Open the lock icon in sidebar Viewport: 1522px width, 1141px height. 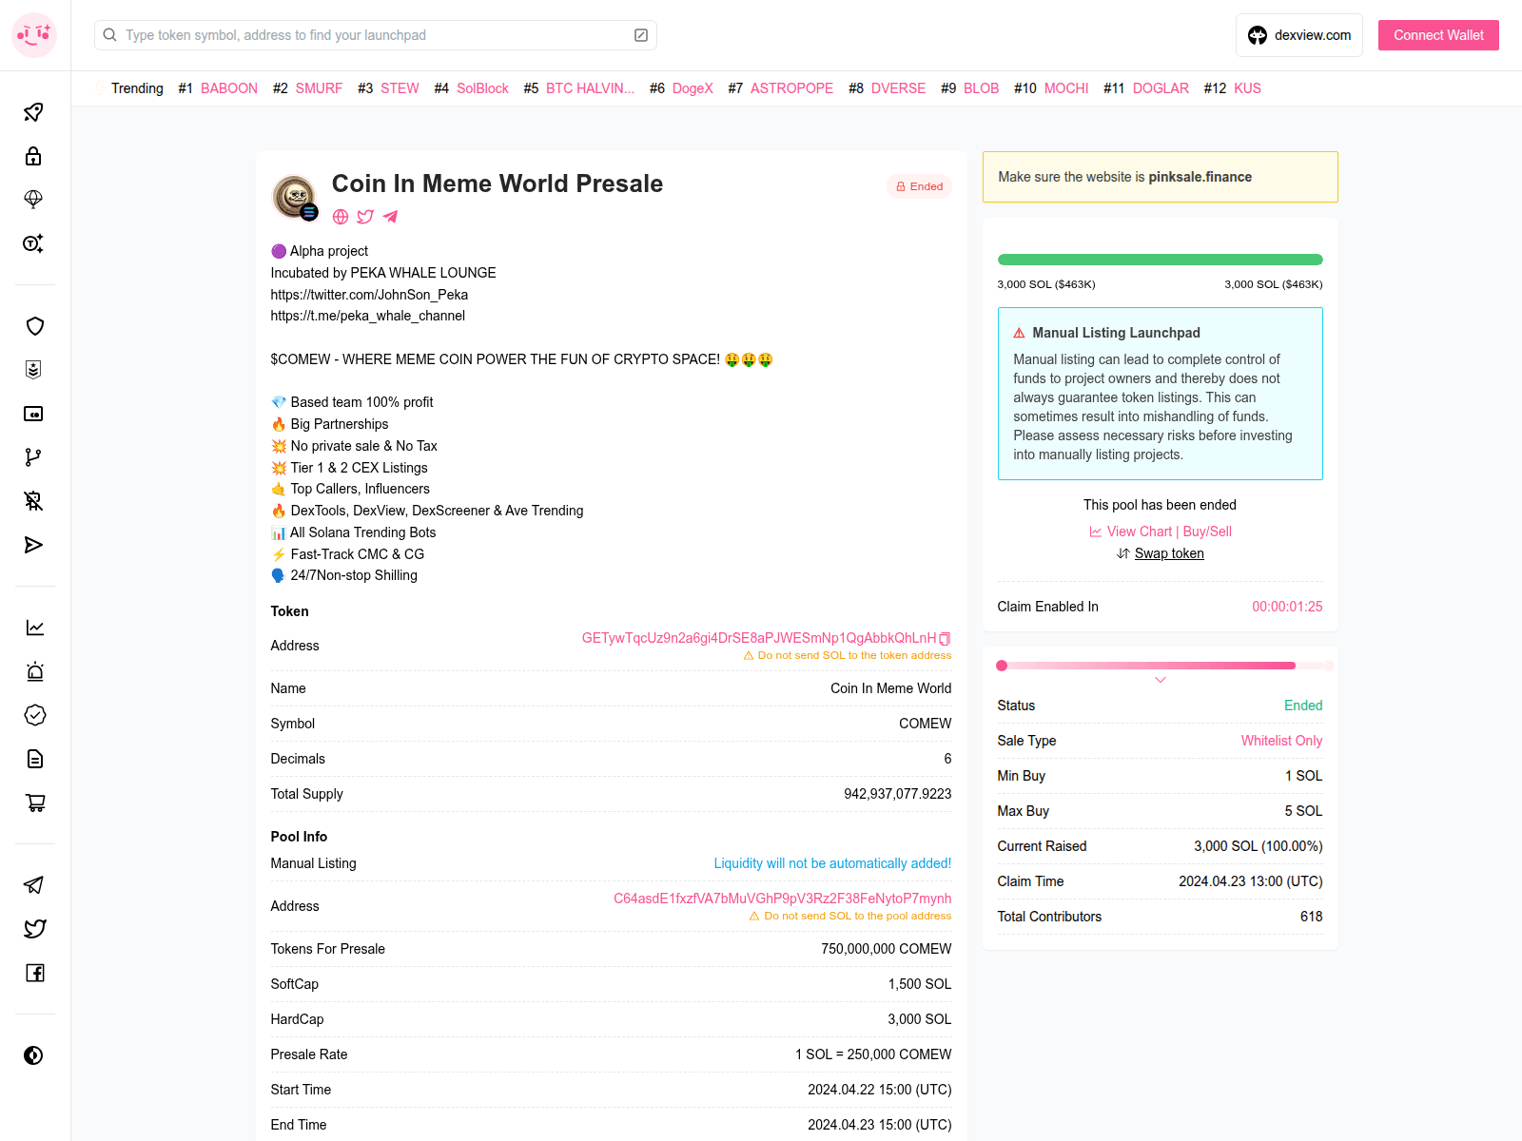pyautogui.click(x=34, y=156)
